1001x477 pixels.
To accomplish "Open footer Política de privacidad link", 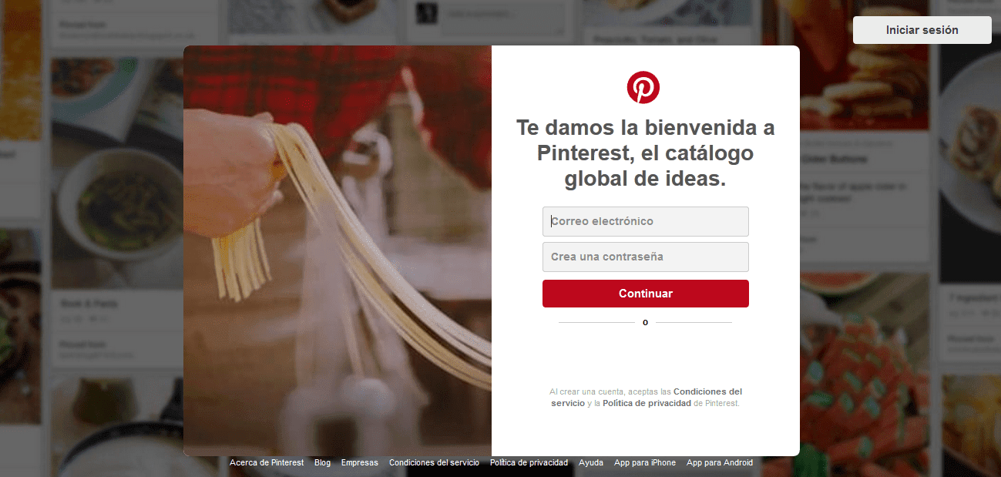I will pyautogui.click(x=529, y=462).
